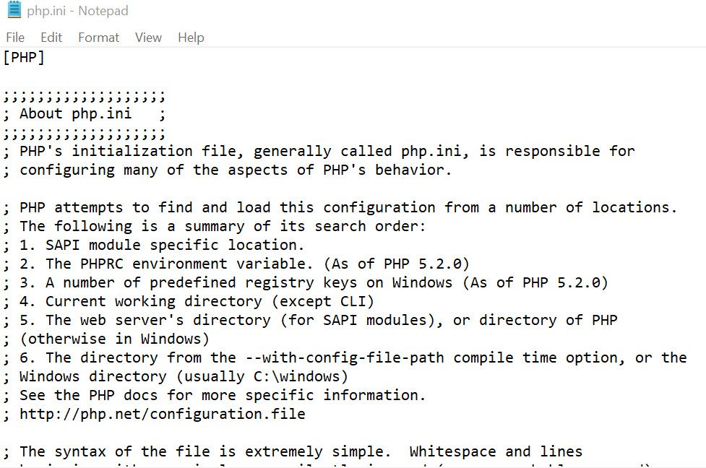Screen dimensions: 706x468
Task: Place cursor on 'About php.ini' heading line
Action: (x=76, y=114)
